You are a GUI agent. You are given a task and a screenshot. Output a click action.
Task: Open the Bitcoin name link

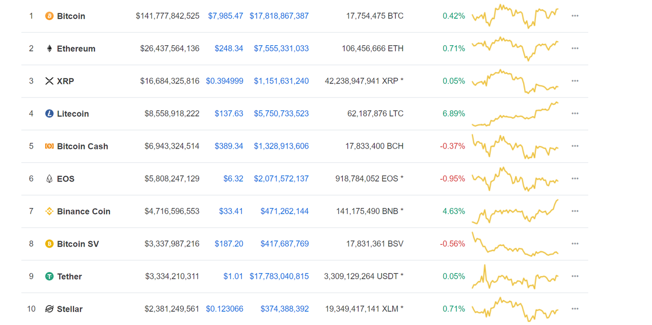coord(71,16)
